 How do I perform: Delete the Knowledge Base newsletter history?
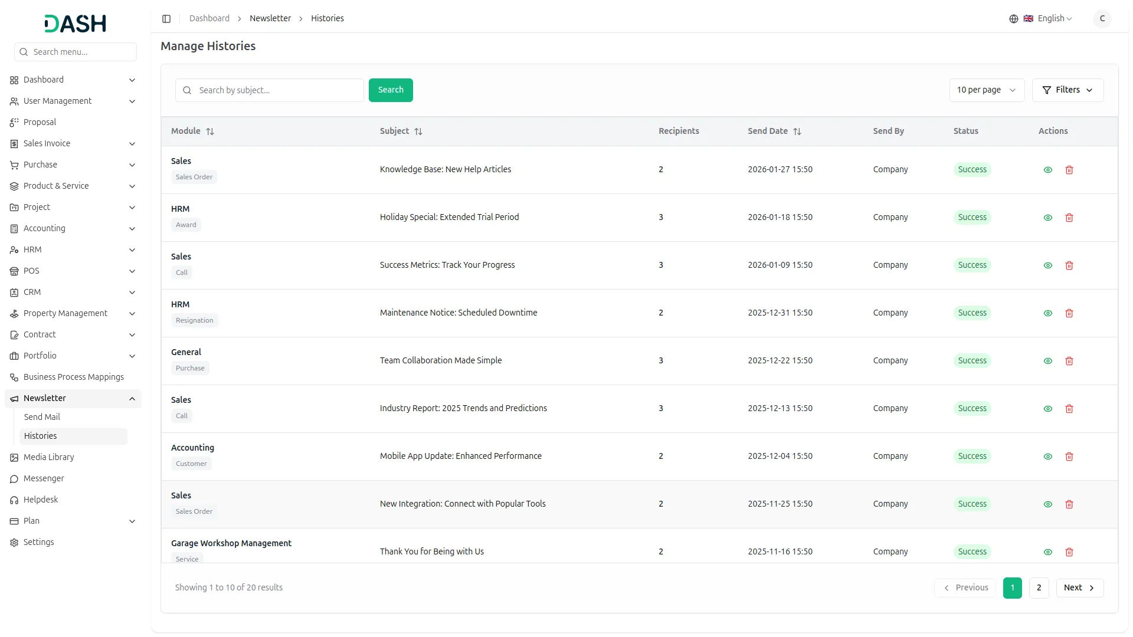pyautogui.click(x=1069, y=170)
